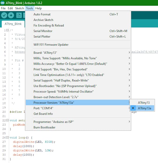The width and height of the screenshot is (158, 163).
Task: Expand Brown-out Detection Level submenu
Action: [78, 97]
